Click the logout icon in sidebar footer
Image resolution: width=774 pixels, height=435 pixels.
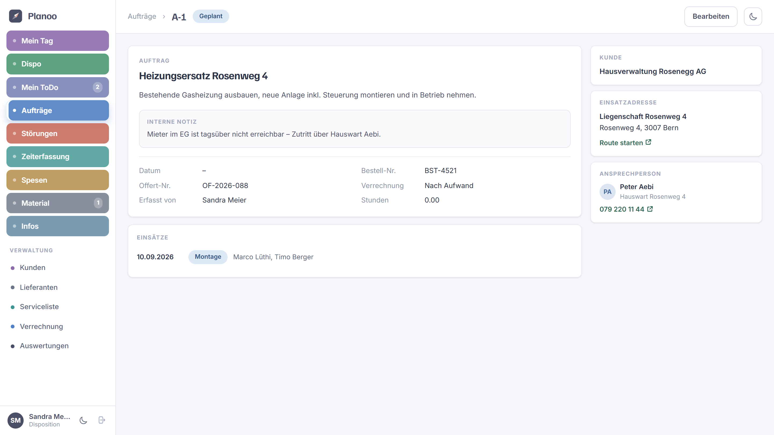pos(102,420)
